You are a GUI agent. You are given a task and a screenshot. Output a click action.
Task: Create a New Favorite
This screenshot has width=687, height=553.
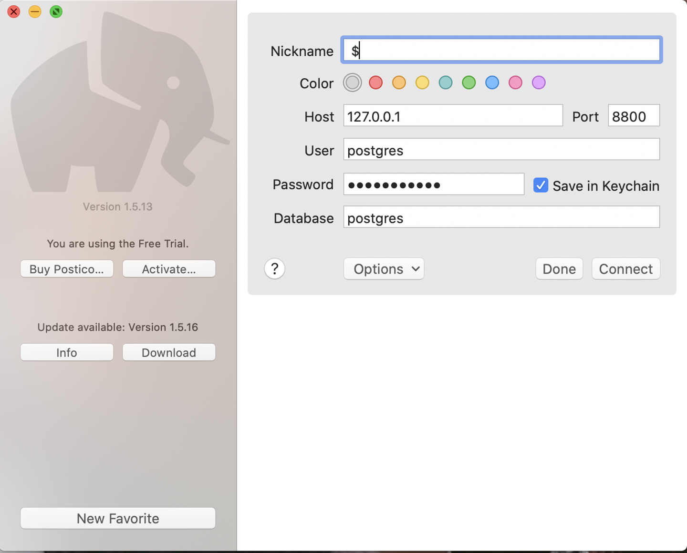118,518
